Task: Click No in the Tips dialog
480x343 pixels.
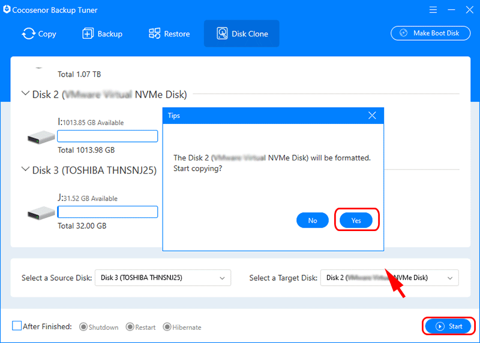Action: point(313,220)
